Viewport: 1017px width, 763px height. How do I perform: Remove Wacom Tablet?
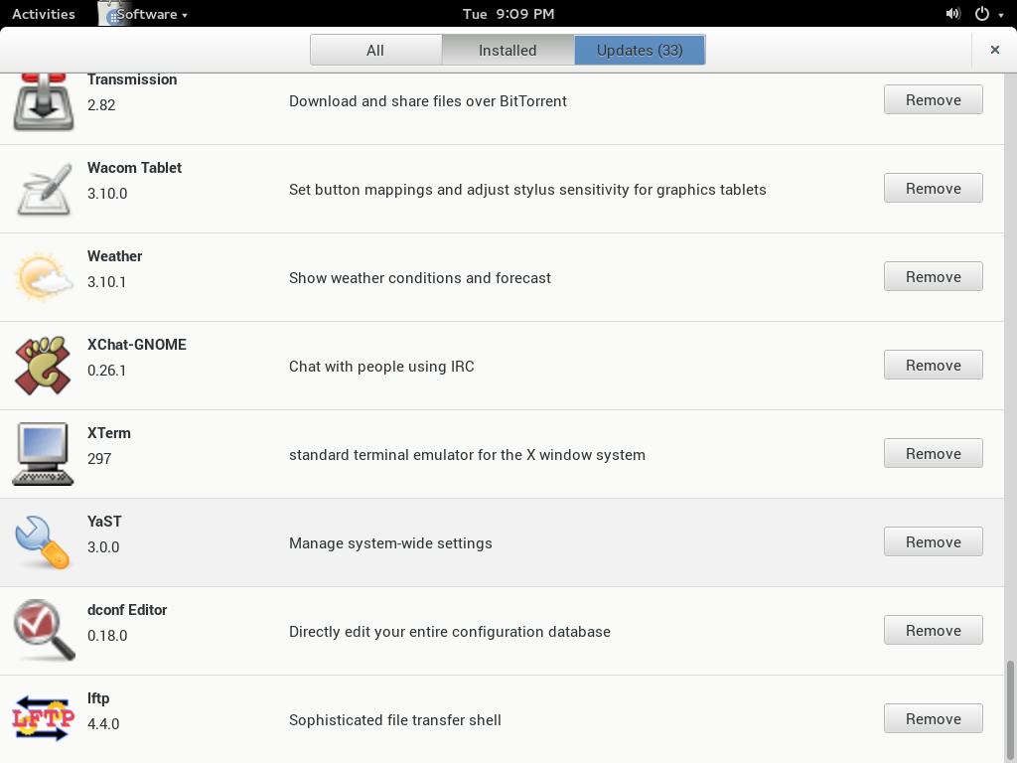coord(934,188)
